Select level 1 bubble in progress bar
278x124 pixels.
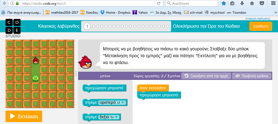click(x=87, y=26)
